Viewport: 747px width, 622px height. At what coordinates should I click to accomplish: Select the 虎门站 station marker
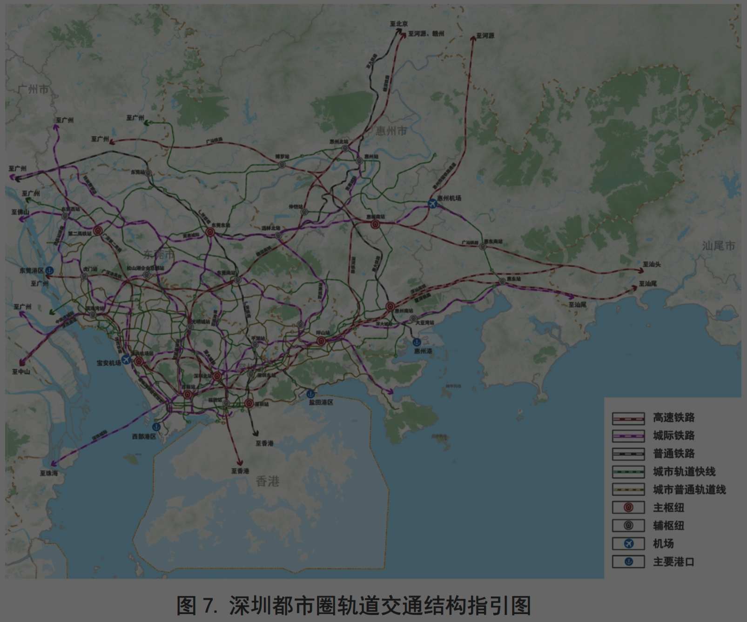coord(84,276)
